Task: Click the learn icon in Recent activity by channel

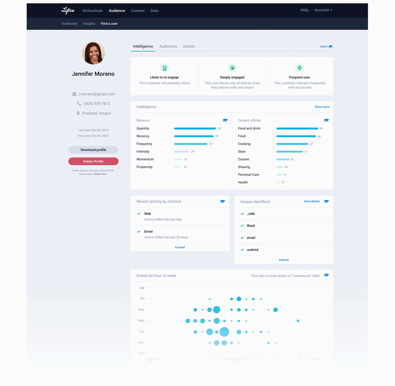Action: 223,201
